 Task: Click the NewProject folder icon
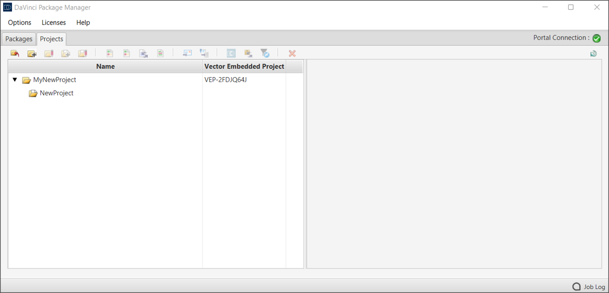pos(33,93)
